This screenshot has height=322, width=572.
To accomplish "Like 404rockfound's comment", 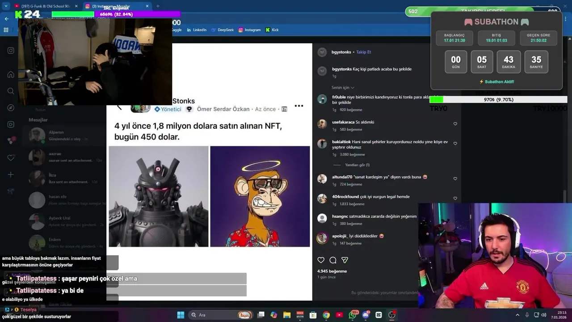I will pyautogui.click(x=455, y=198).
